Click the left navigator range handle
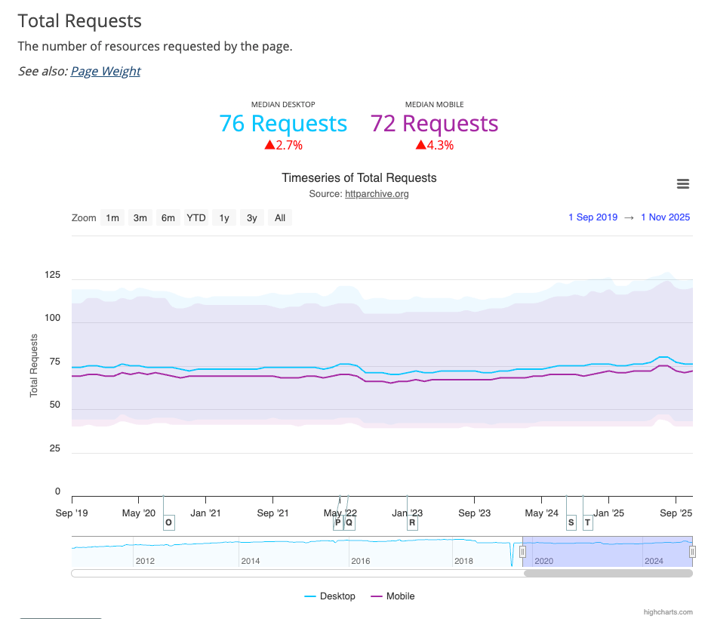The height and width of the screenshot is (619, 708). (x=522, y=553)
